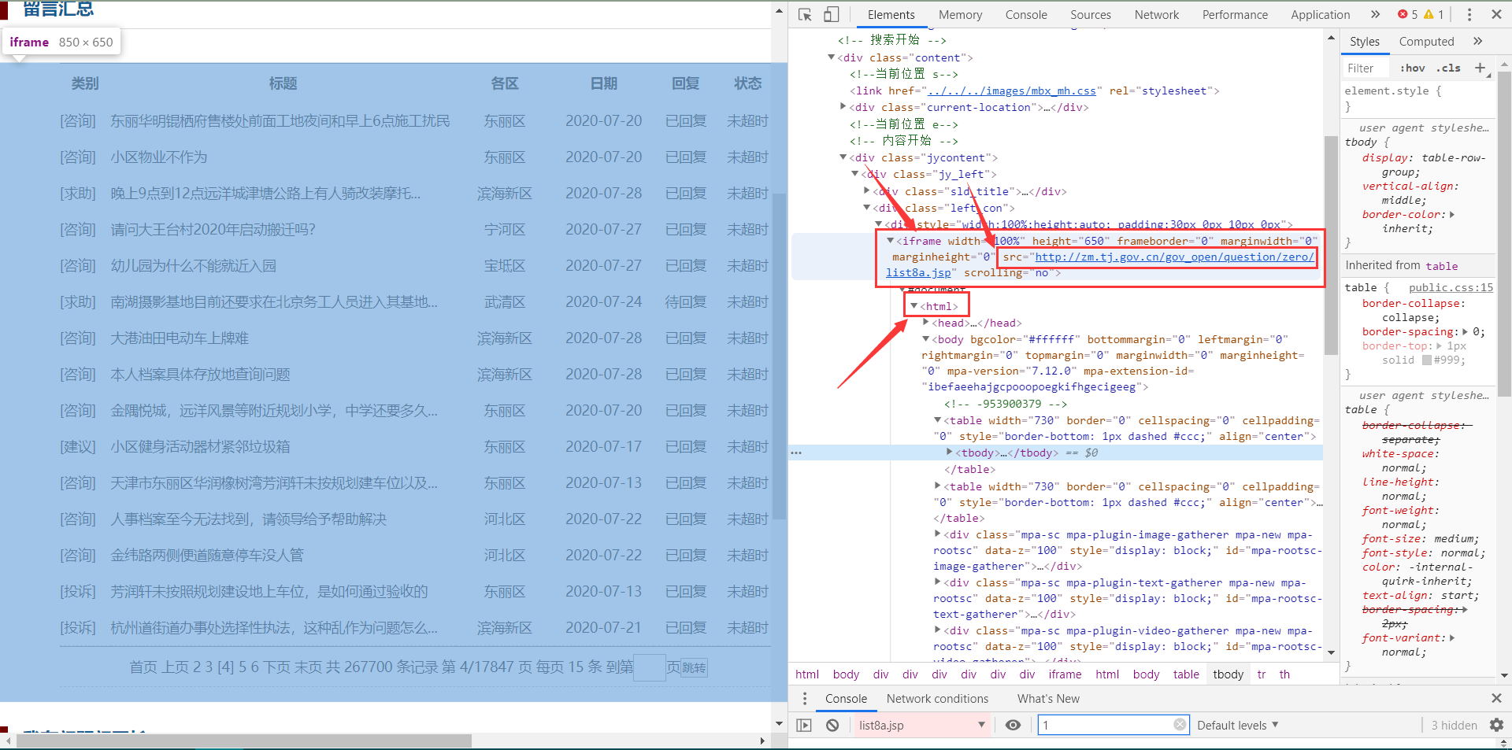Click the page horizontal scrollbar thumb

244,741
